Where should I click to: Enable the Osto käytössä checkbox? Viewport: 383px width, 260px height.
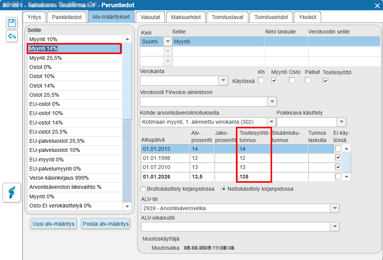(x=292, y=80)
